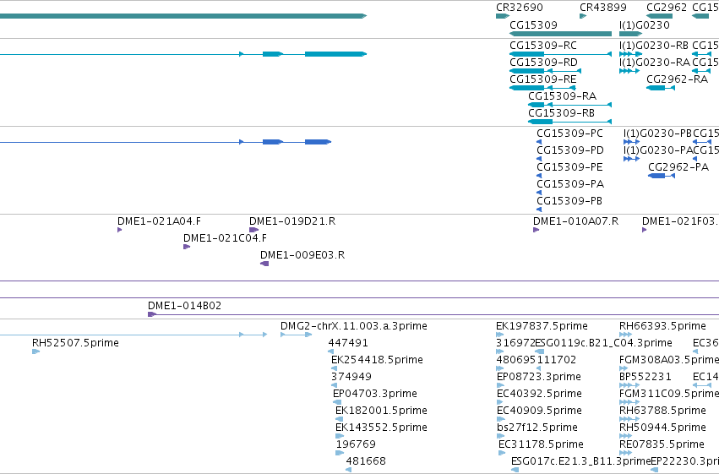The width and height of the screenshot is (719, 474).
Task: Select clone end DME1-009E03.R
Action: tap(302, 255)
